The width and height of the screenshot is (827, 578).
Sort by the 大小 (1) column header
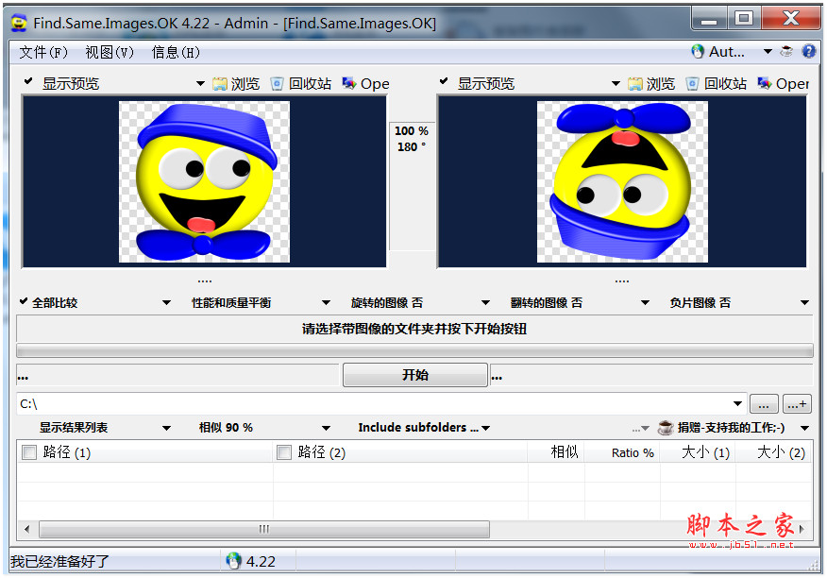[x=699, y=452]
